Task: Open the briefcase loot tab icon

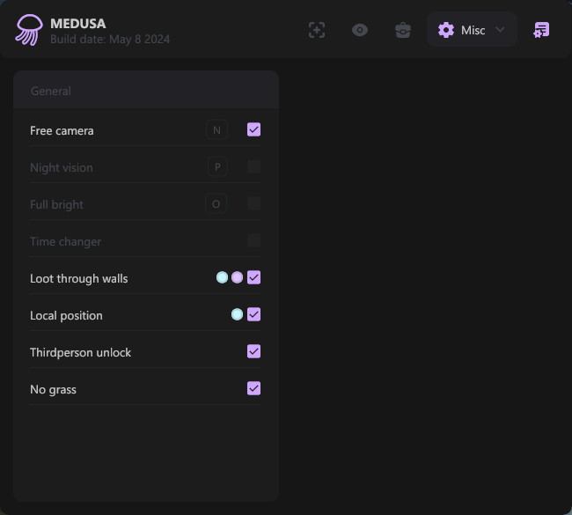Action: coord(403,30)
